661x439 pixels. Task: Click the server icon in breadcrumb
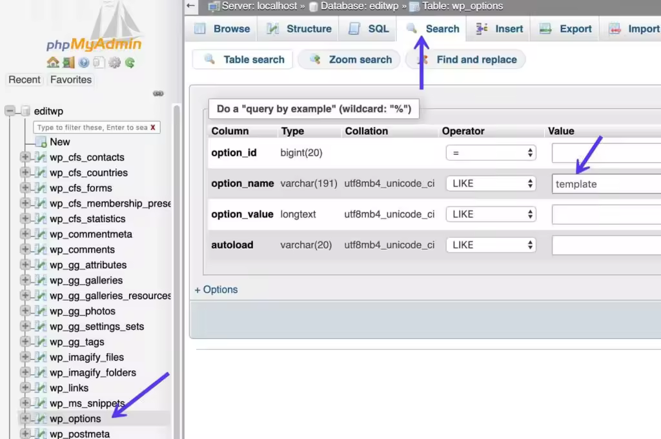click(x=214, y=6)
